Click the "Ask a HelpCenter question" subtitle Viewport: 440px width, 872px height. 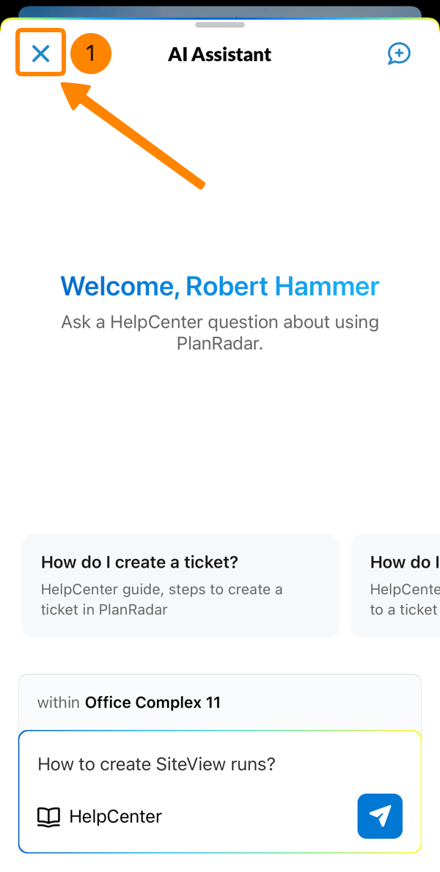coord(220,322)
